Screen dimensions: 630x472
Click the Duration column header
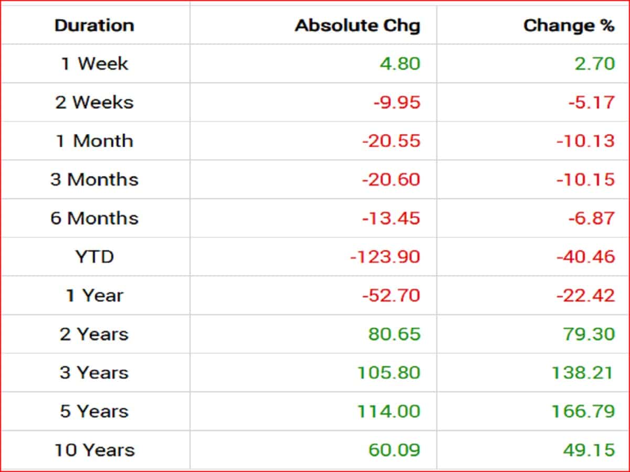coord(94,26)
